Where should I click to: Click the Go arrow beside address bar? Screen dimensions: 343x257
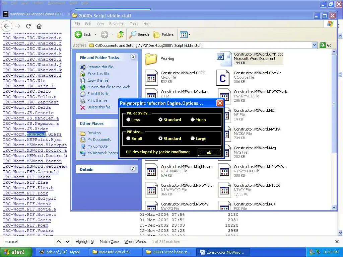(x=323, y=45)
